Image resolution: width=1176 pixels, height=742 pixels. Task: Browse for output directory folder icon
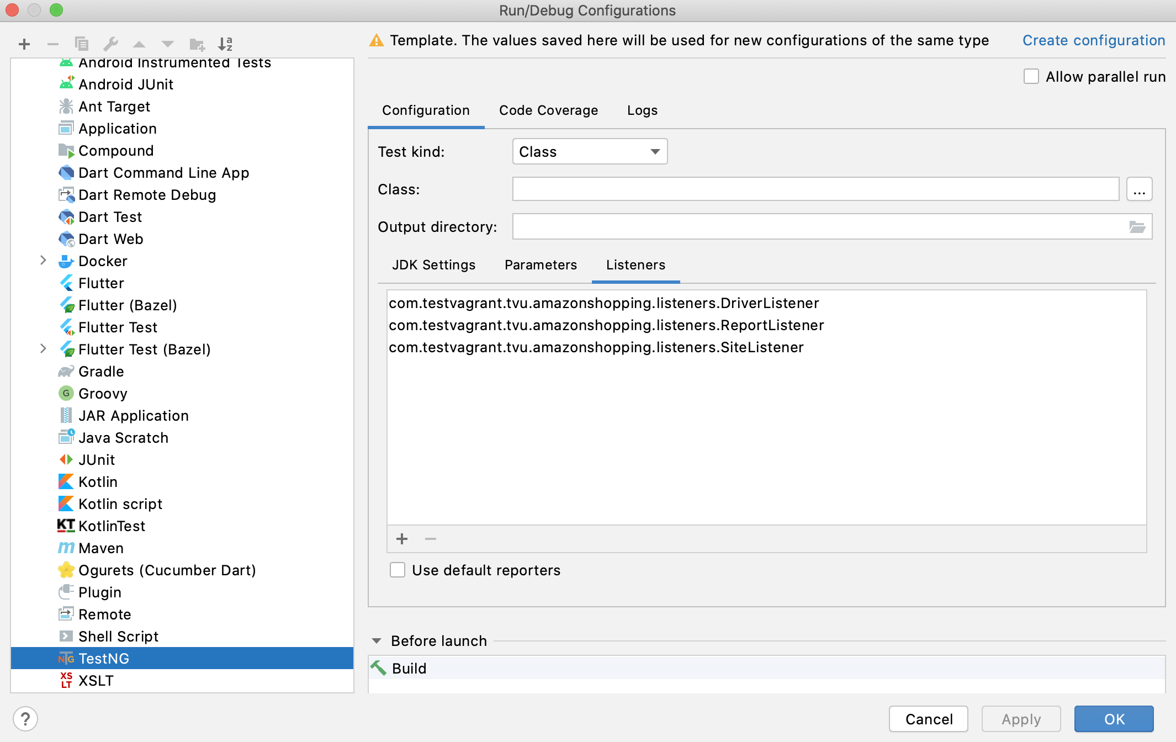pos(1137,227)
